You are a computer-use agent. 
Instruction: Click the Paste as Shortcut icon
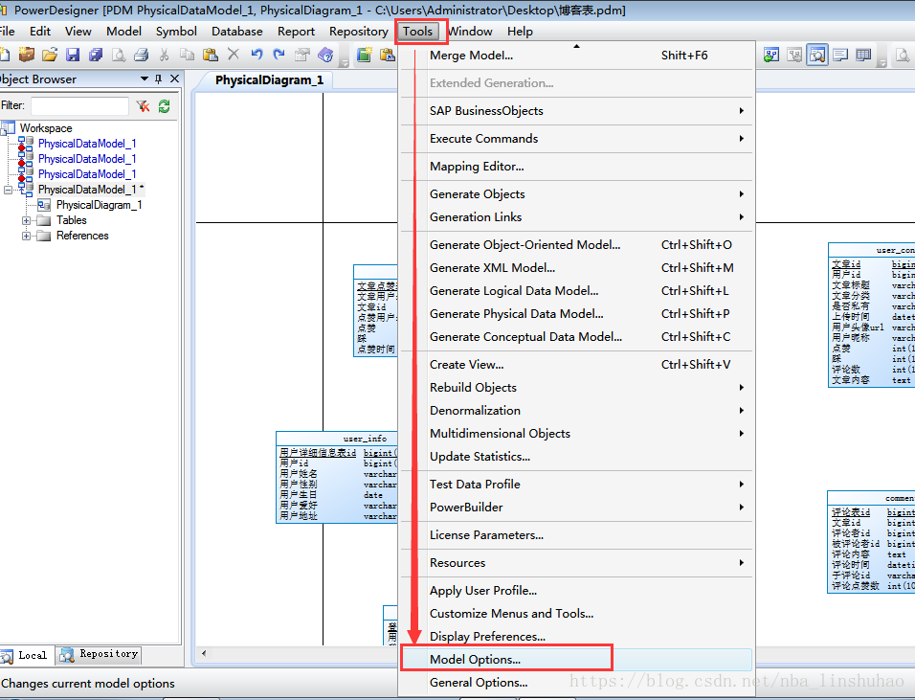[387, 55]
